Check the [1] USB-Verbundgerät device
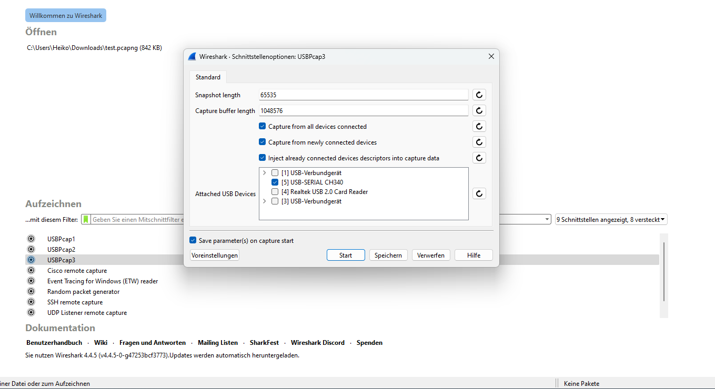The image size is (715, 389). pyautogui.click(x=275, y=173)
